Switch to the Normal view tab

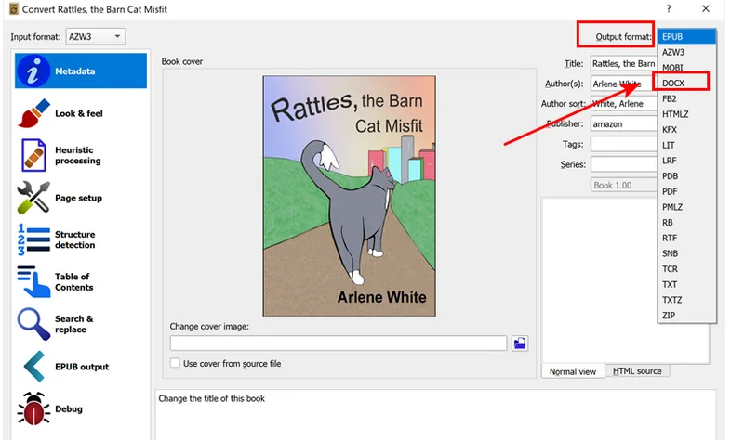(x=573, y=371)
